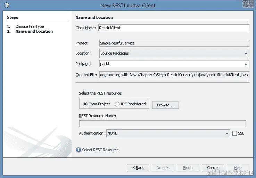Expand the Package combo box arrow
Screen dimensions: 256x178
(x=246, y=64)
